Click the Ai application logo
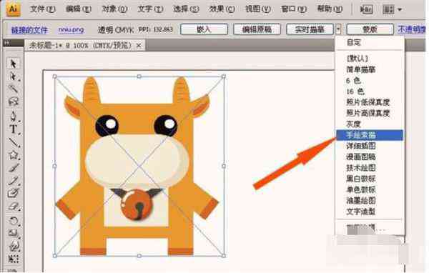 tap(13, 9)
